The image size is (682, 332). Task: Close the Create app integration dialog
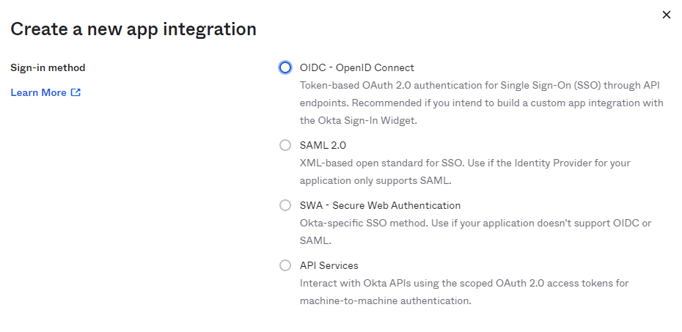tap(667, 15)
